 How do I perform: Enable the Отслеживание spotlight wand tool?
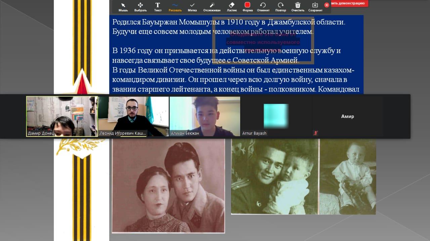pos(212,6)
